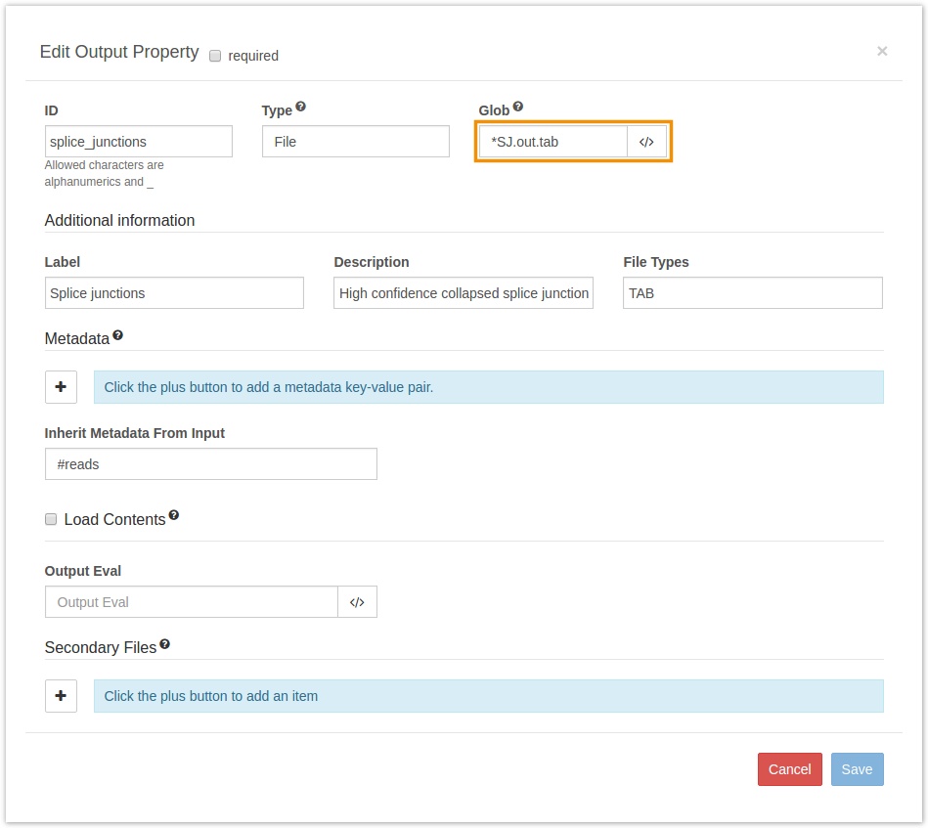Click the Glob field with *SJ.out.tab
Image resolution: width=928 pixels, height=828 pixels.
(x=552, y=142)
